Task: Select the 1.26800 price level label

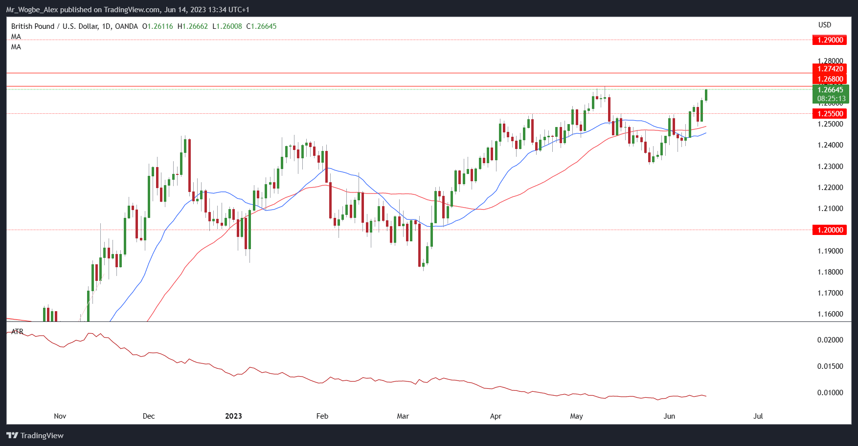Action: pos(830,79)
